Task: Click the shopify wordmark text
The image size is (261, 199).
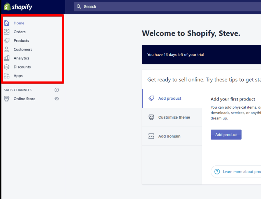Action: pyautogui.click(x=22, y=7)
